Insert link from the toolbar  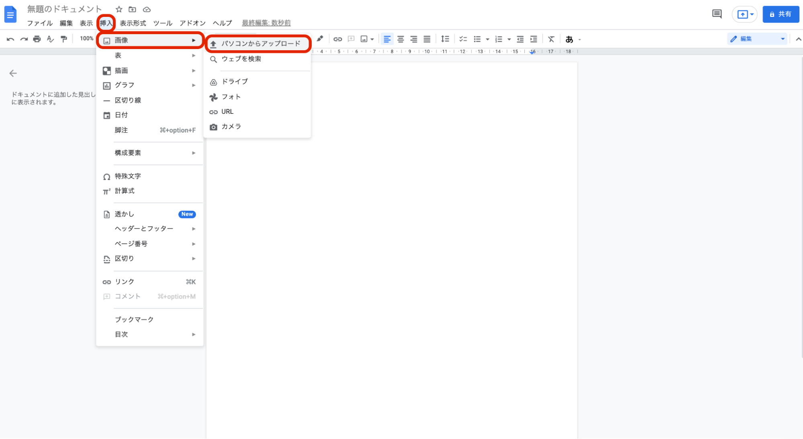pyautogui.click(x=338, y=39)
